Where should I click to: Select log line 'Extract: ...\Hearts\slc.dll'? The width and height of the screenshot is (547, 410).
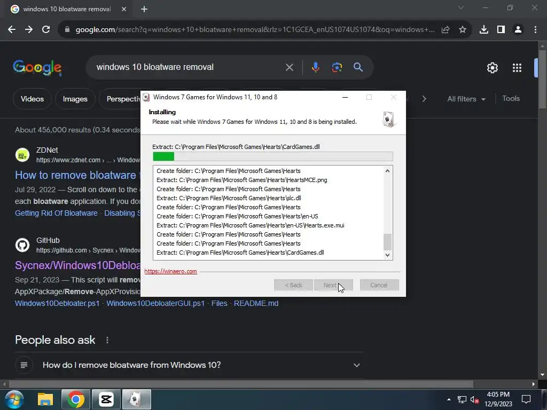coord(229,198)
